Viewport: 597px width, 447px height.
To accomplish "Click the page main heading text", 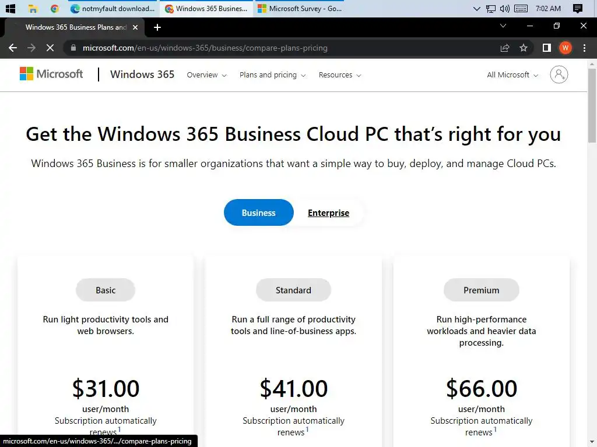I will [293, 134].
